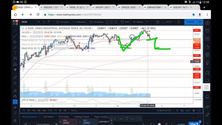This screenshot has width=222, height=125.
Task: Open the Strategy Tester tab
Action: [x=82, y=117]
